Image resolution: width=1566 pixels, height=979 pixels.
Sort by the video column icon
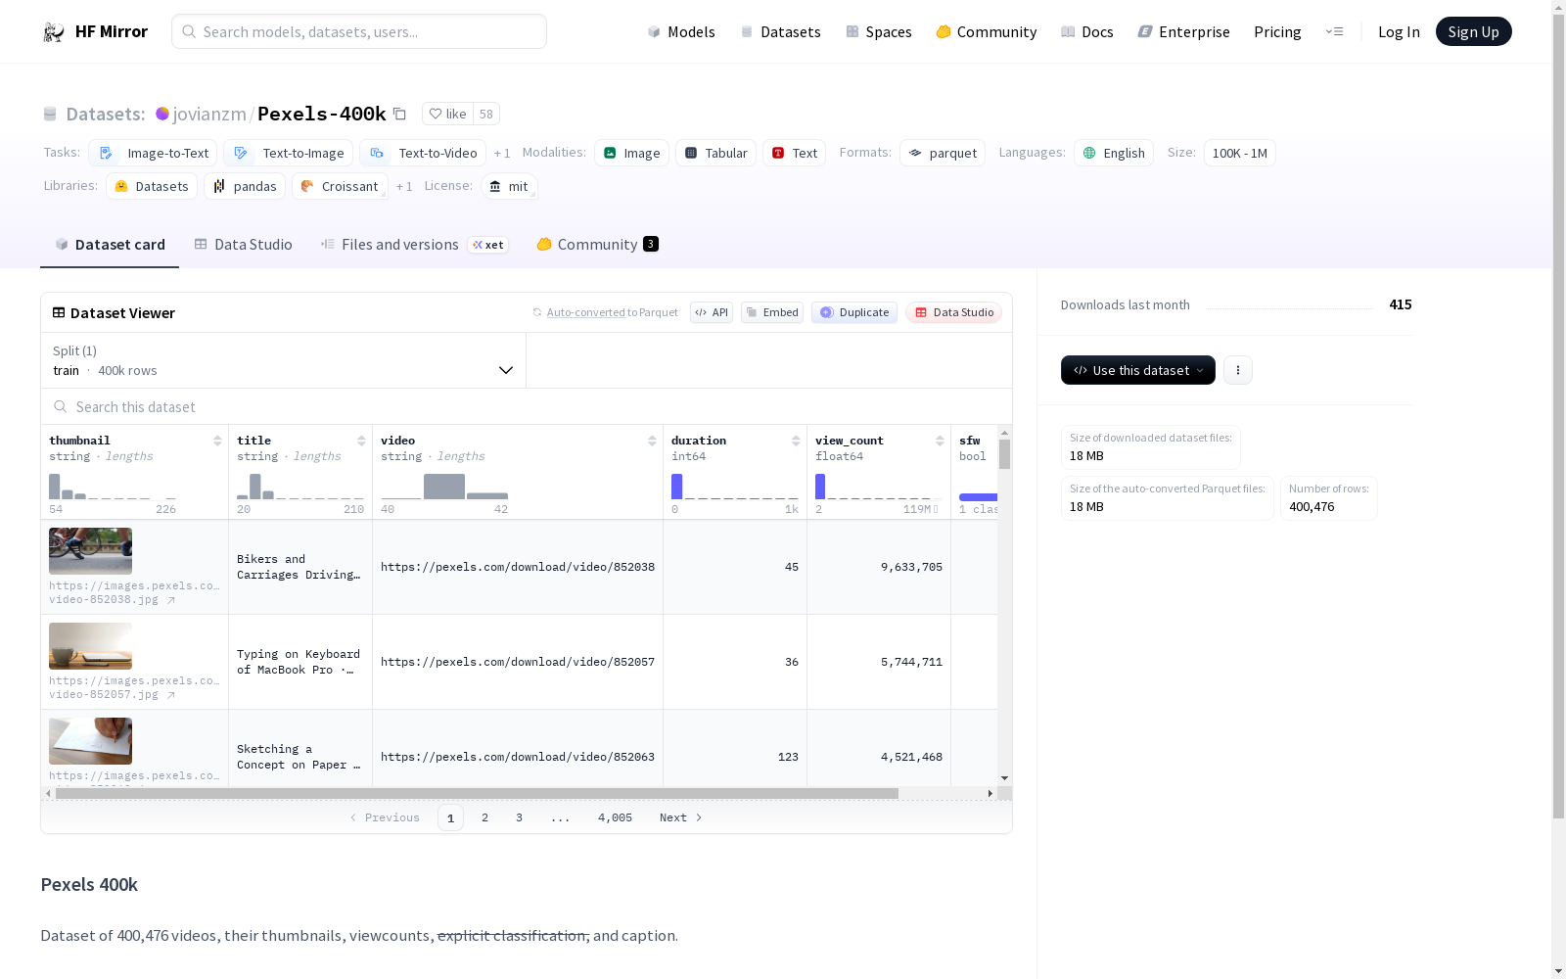click(x=652, y=441)
